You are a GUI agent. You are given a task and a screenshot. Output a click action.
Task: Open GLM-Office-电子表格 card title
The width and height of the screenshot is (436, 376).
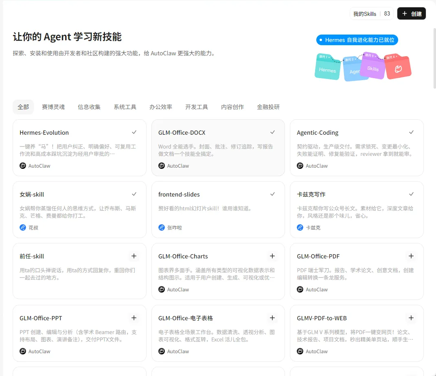pos(186,318)
